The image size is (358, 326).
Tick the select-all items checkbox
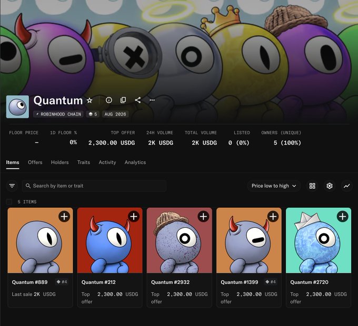(9, 202)
